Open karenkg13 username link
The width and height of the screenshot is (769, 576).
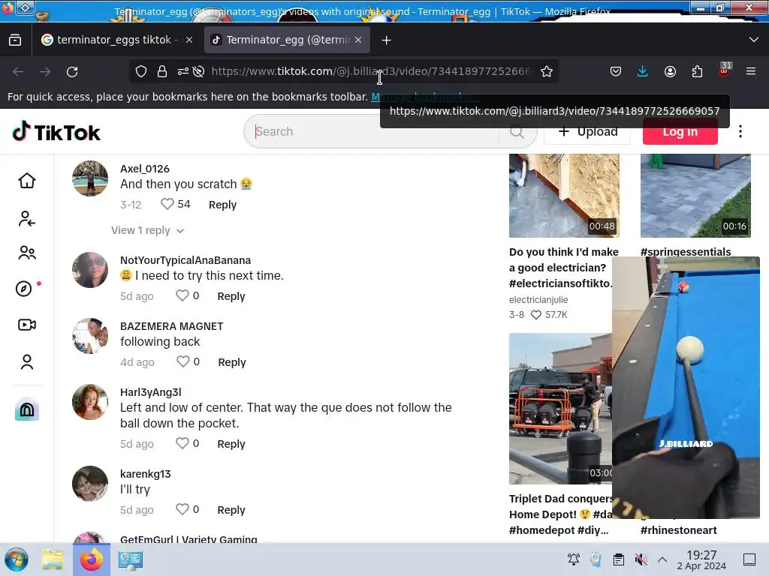[x=145, y=474]
